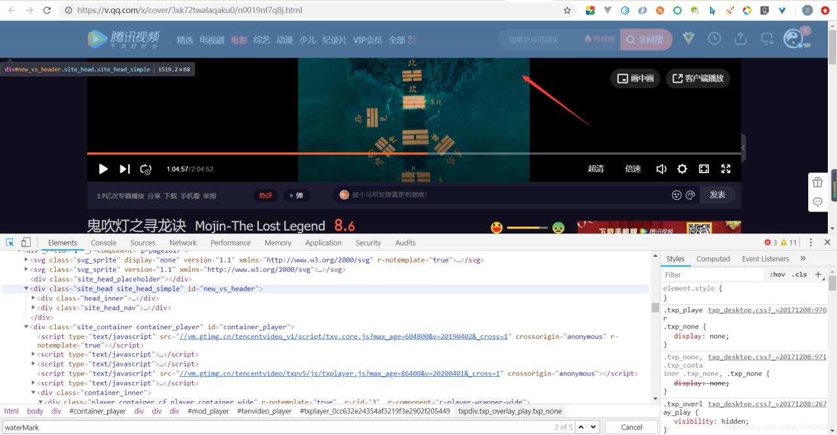837x435 pixels.
Task: Select 超清 video quality option
Action: tap(596, 169)
